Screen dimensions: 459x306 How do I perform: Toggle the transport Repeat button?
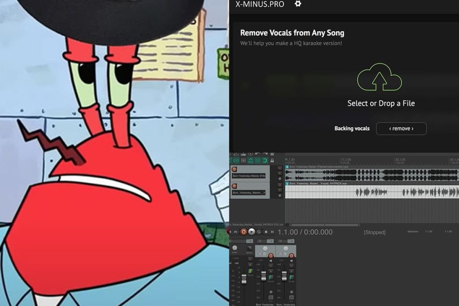[x=259, y=232]
